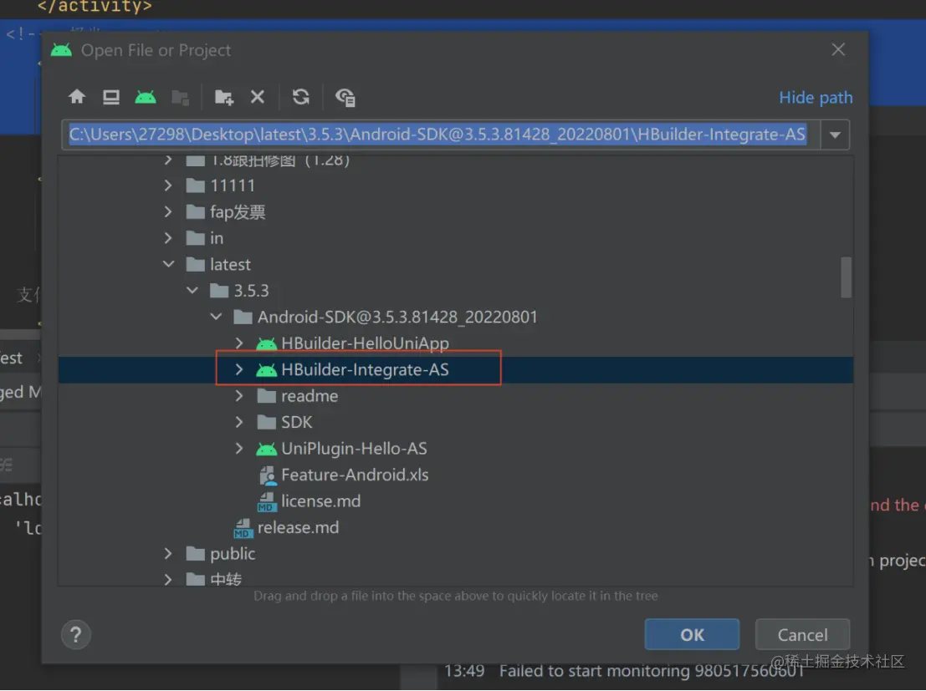The width and height of the screenshot is (926, 691).
Task: Expand the readme folder
Action: pos(239,395)
